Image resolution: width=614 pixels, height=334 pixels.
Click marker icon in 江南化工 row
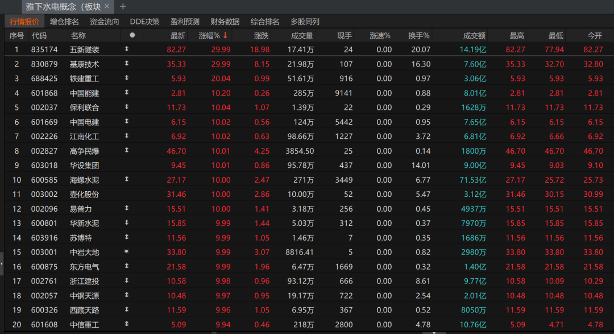point(126,136)
